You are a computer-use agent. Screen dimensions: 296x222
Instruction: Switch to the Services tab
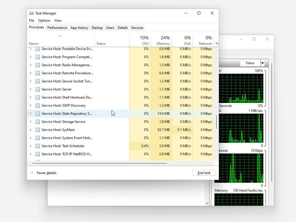(x=137, y=28)
